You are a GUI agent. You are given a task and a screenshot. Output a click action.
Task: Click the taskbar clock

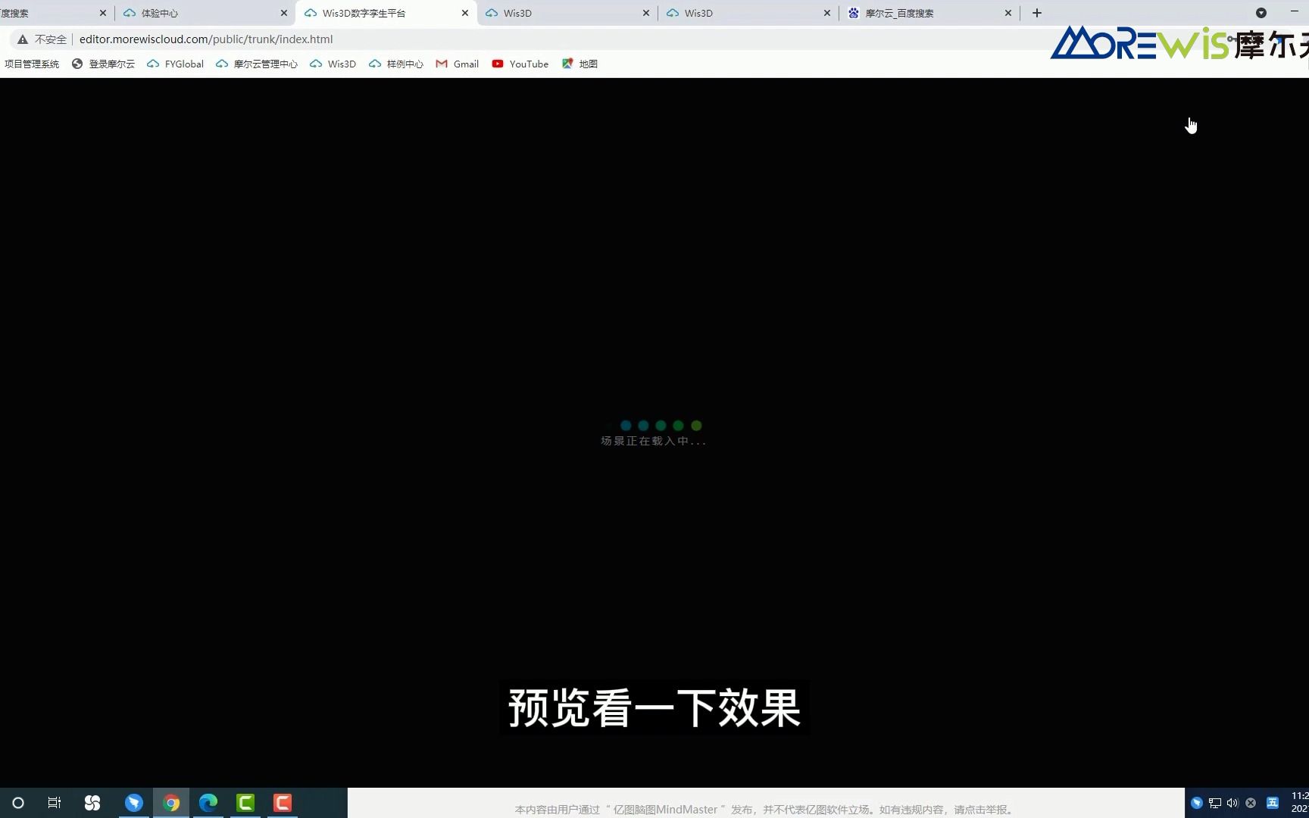[1299, 803]
